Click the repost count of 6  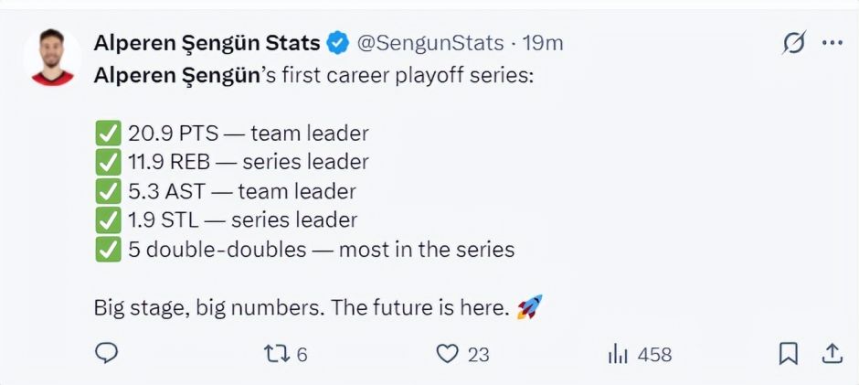click(302, 355)
